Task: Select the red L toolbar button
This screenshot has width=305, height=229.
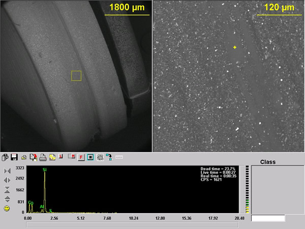Action: click(60, 156)
